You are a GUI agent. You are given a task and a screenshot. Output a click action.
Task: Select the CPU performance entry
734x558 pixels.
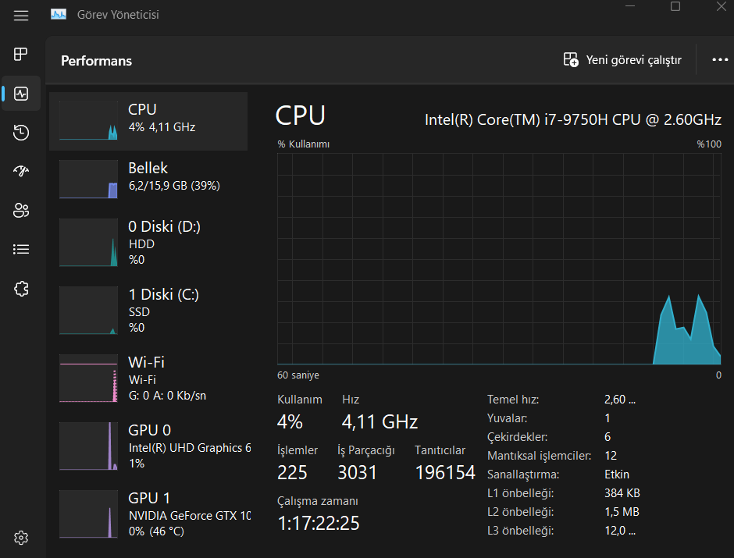pos(148,121)
